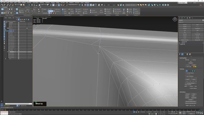The height and width of the screenshot is (115, 204).
Task: Click Configure Modifier Sets icon
Action: pyautogui.click(x=190, y=54)
